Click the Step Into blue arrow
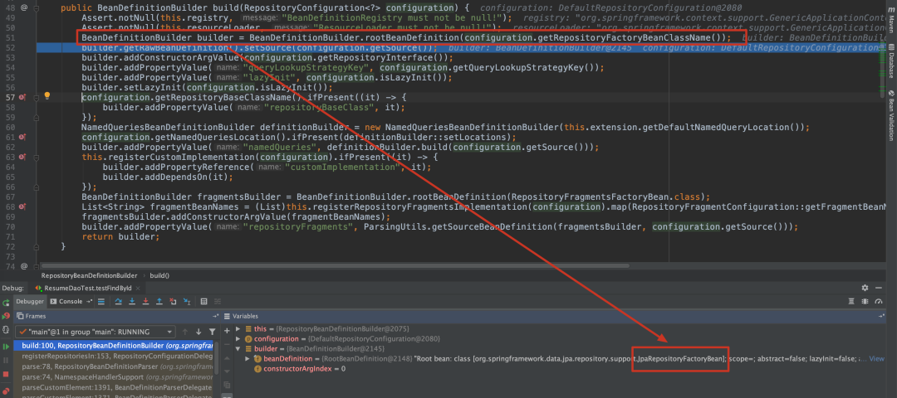 (131, 302)
